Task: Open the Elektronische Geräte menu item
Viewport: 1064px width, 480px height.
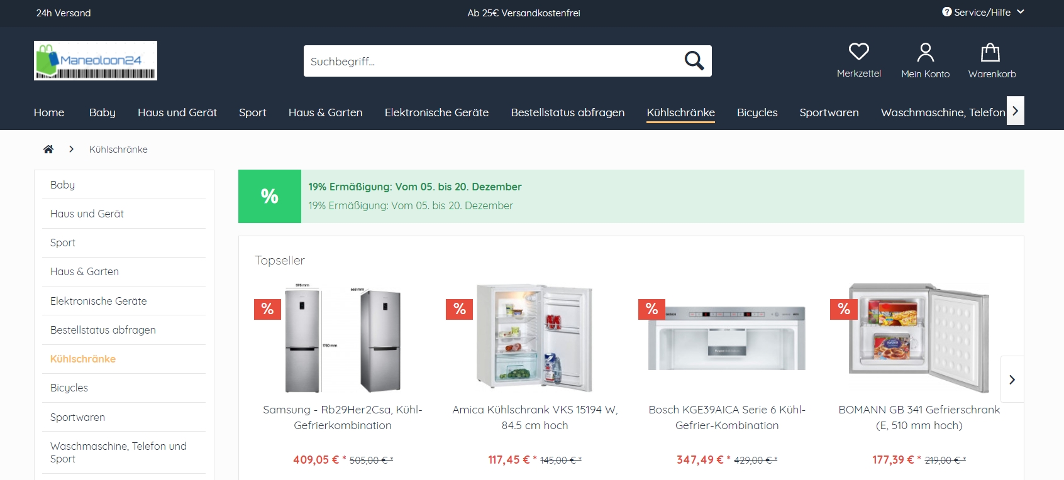Action: point(436,112)
